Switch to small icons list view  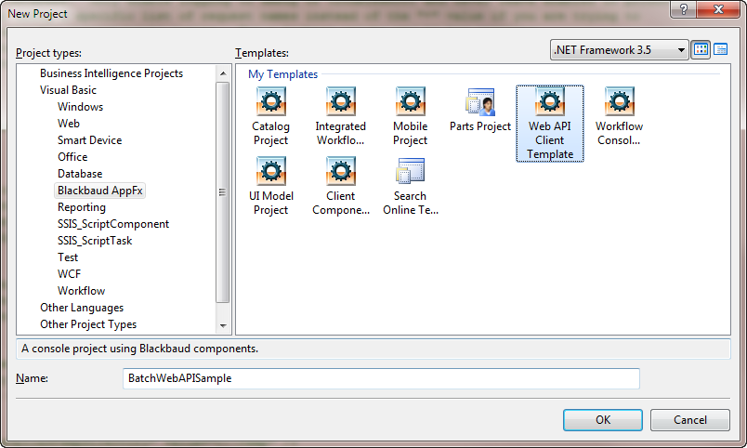coord(720,49)
